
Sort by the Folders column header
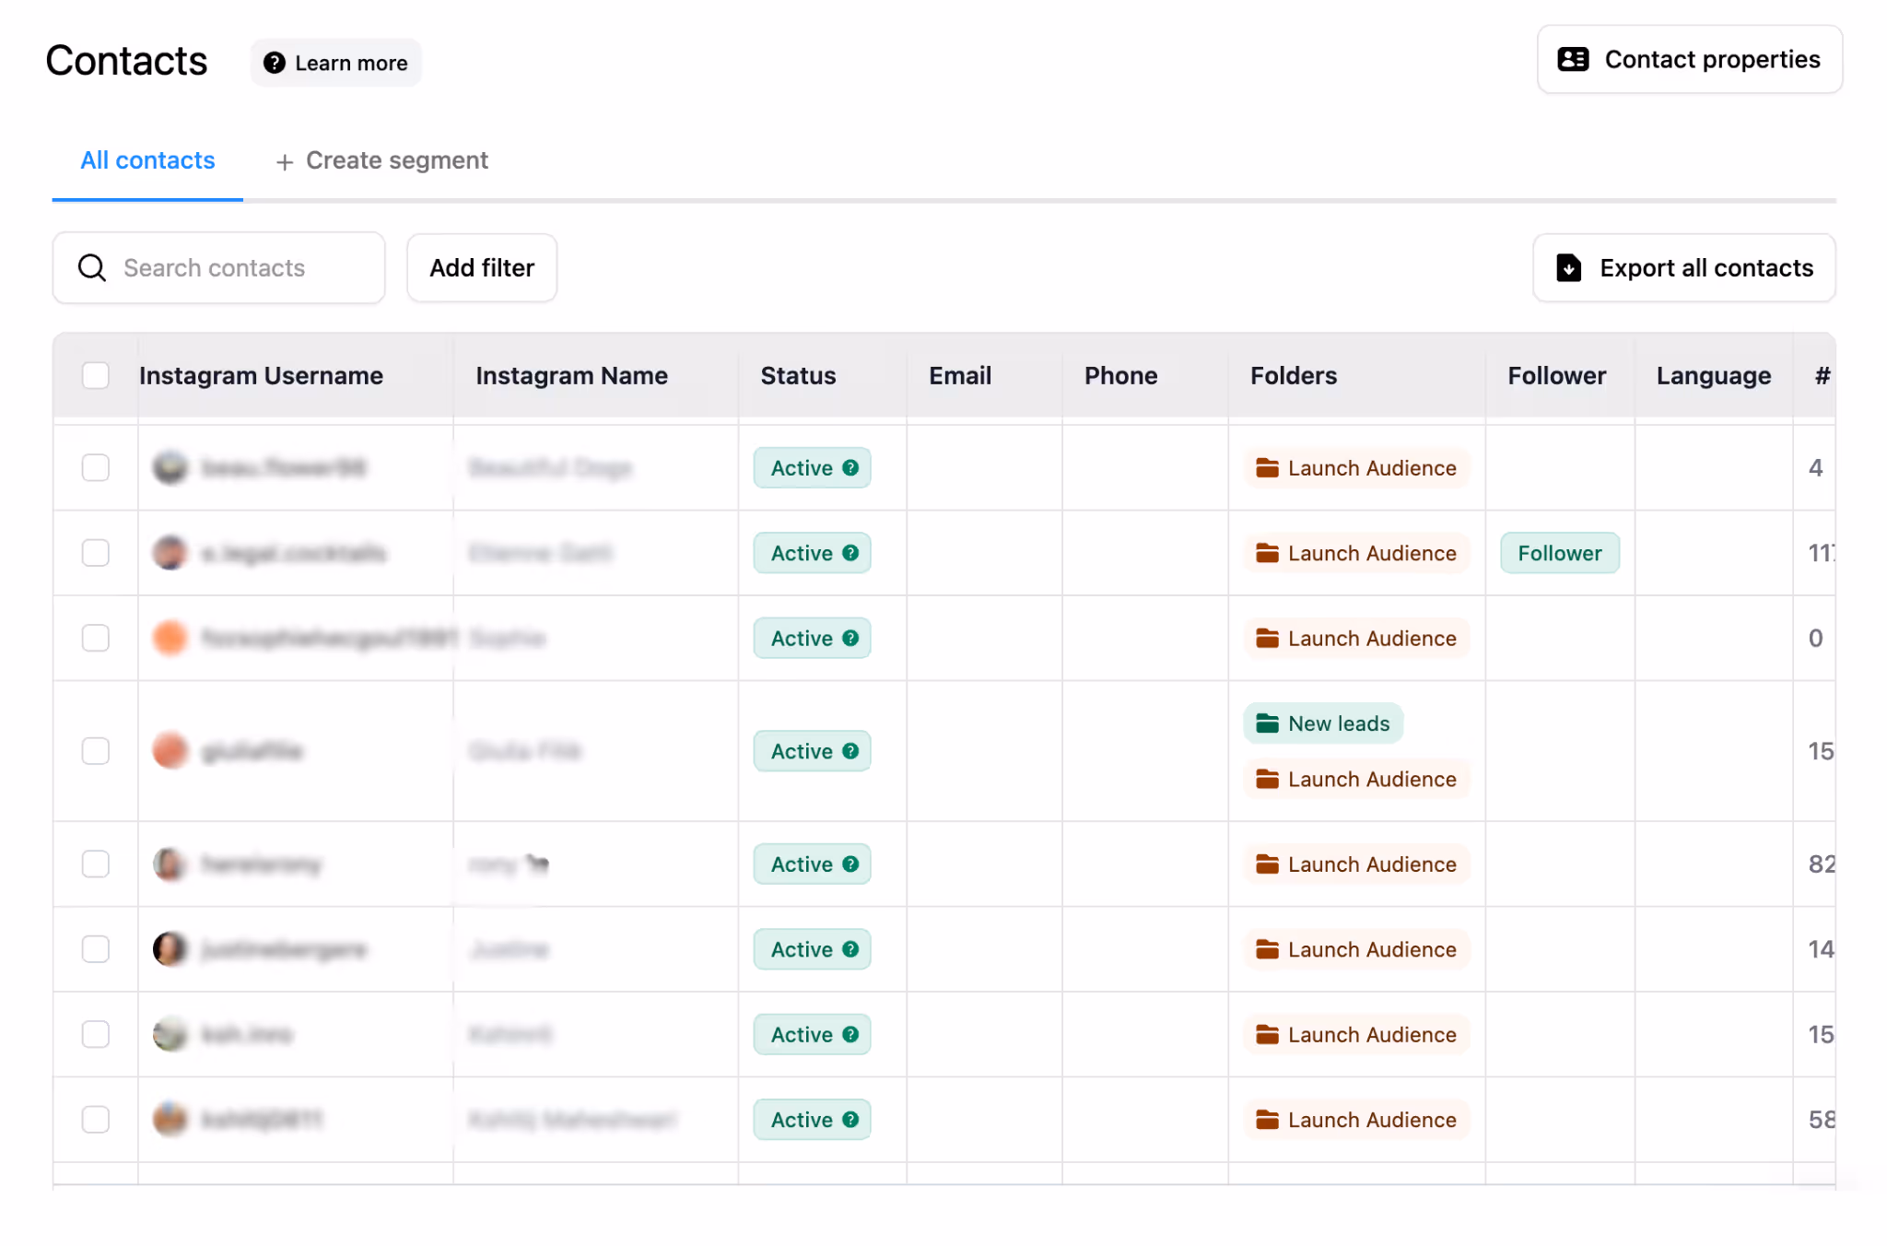[1293, 376]
